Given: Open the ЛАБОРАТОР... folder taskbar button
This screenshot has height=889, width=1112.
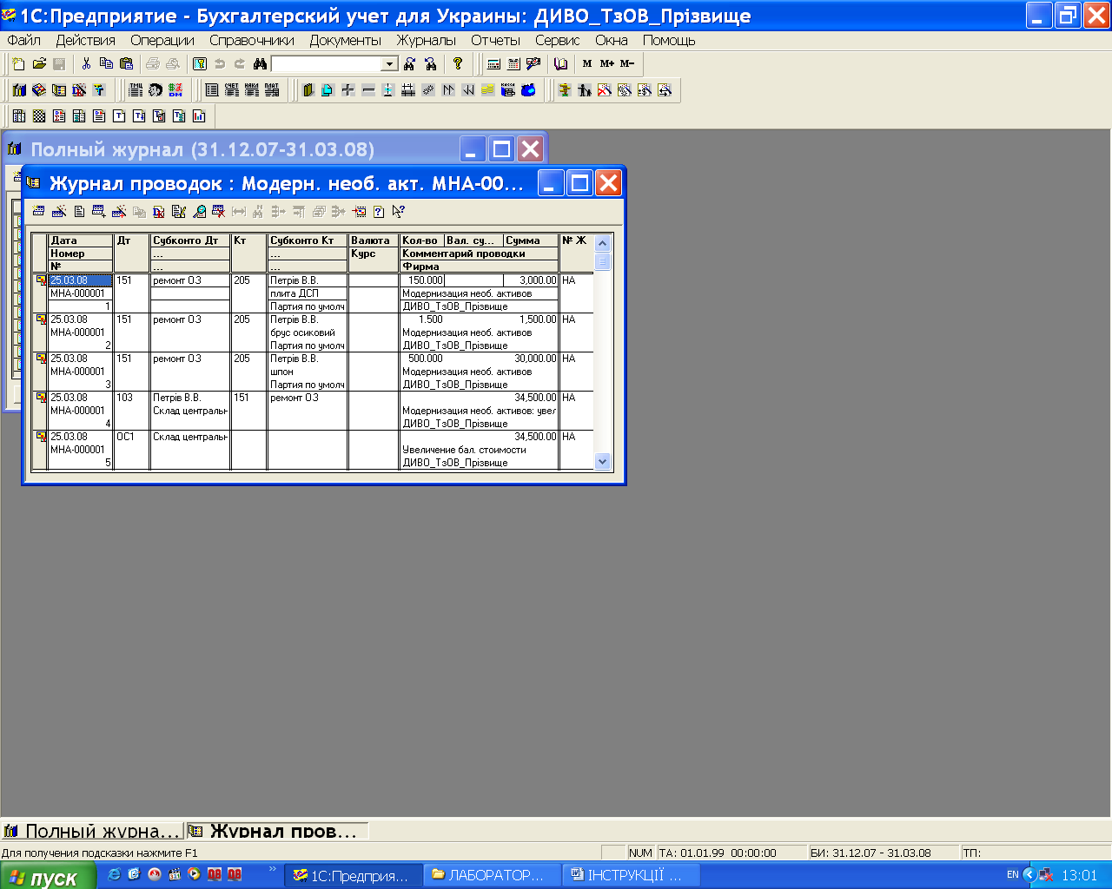Looking at the screenshot, I should tap(492, 875).
